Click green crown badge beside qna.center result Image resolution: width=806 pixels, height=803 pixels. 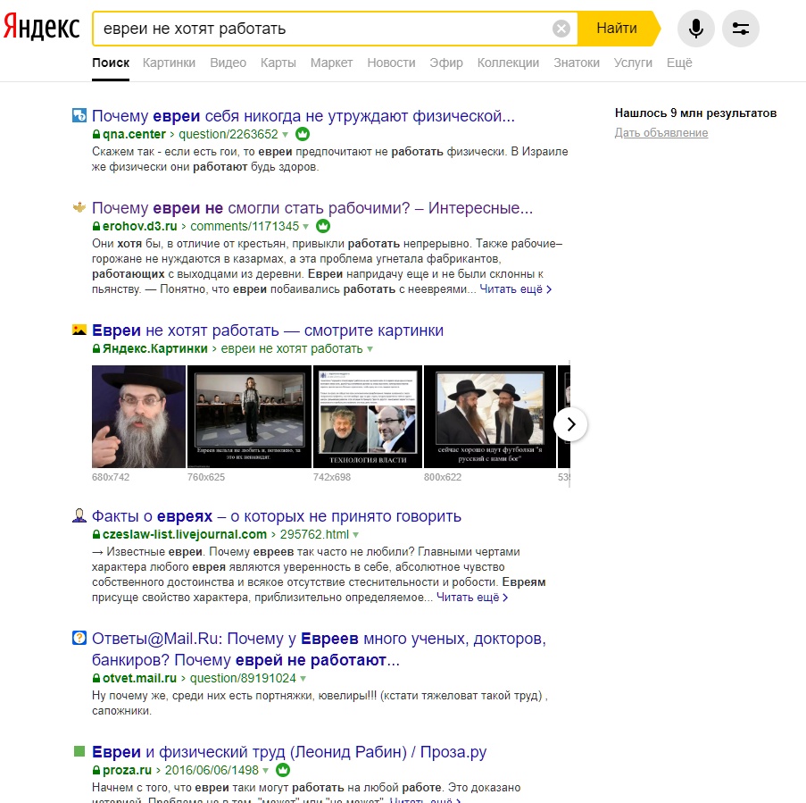point(303,134)
